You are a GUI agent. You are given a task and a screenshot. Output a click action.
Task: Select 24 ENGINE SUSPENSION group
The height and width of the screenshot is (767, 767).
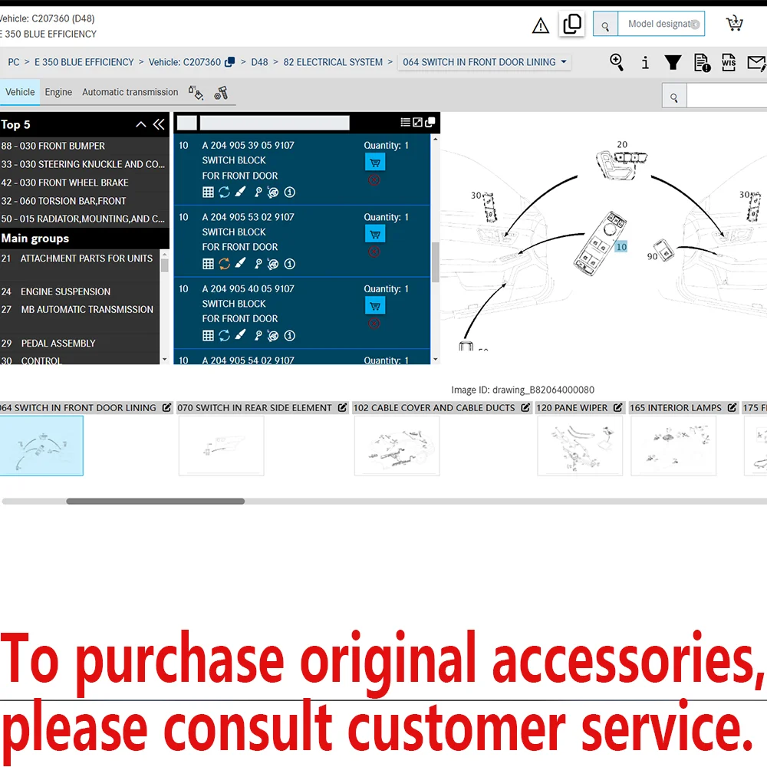(80, 291)
